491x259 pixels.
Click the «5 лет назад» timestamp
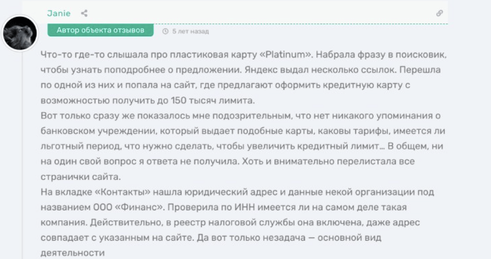point(190,31)
